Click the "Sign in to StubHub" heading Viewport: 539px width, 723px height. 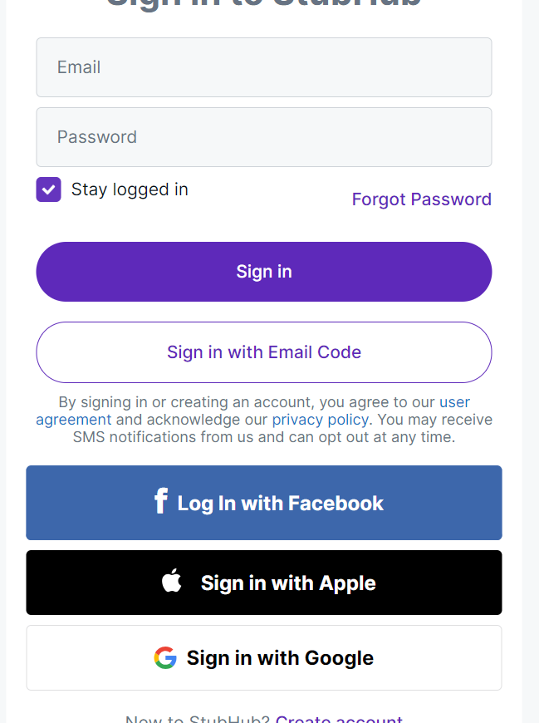click(264, 3)
